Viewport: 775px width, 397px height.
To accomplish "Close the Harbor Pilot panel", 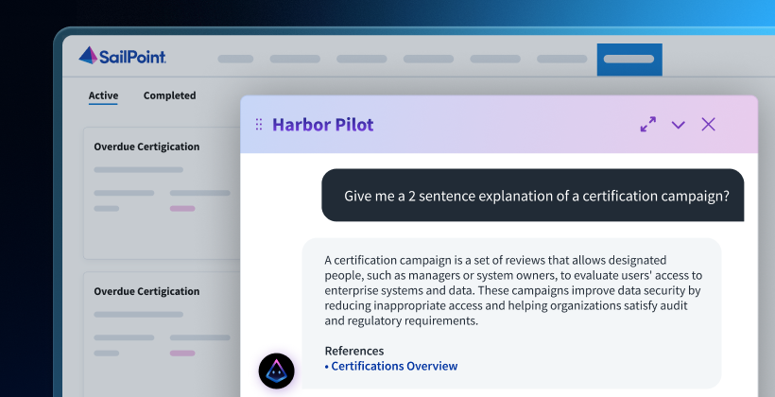I will coord(708,124).
